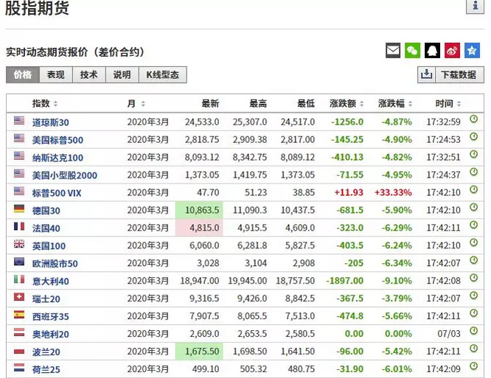Add to favorites via blue star icon
The height and width of the screenshot is (378, 491).
473,50
